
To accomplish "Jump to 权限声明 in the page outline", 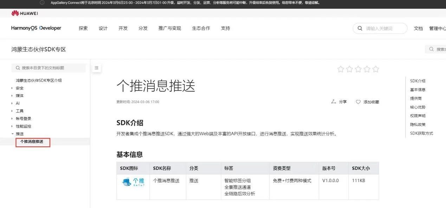I will click(x=418, y=116).
